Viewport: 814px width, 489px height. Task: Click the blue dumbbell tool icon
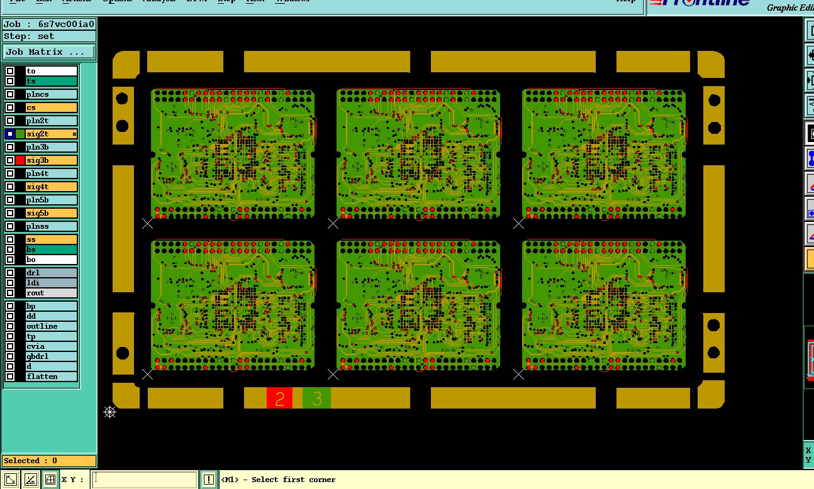pyautogui.click(x=810, y=158)
